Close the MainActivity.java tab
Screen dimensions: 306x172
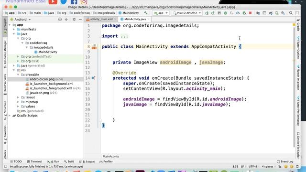tap(148, 19)
